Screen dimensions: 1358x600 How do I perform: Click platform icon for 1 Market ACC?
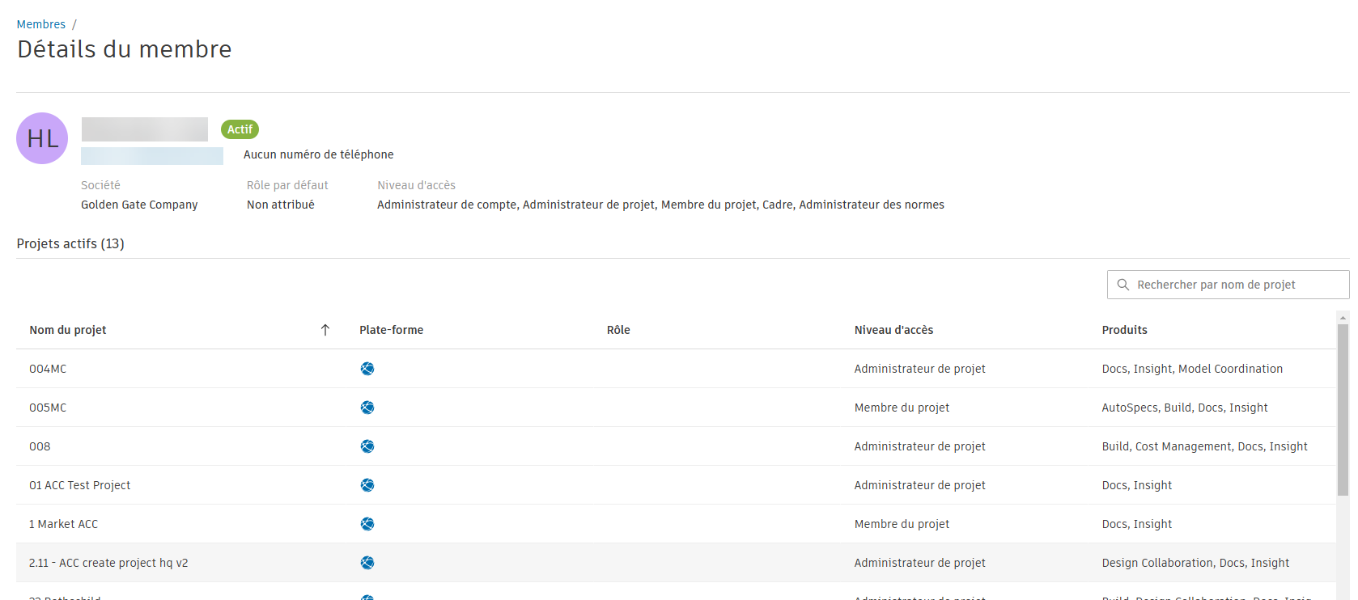pyautogui.click(x=367, y=524)
